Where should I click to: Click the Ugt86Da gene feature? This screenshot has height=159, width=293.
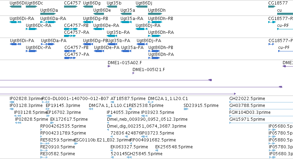point(48,14)
